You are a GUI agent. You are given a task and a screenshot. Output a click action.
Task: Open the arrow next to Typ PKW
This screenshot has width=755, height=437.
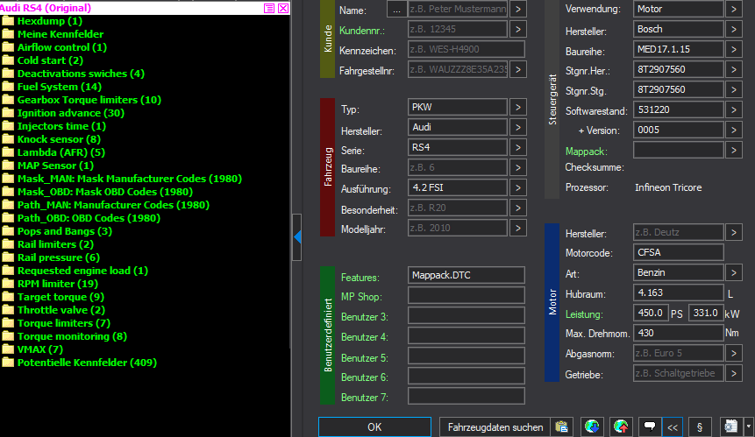pos(517,107)
